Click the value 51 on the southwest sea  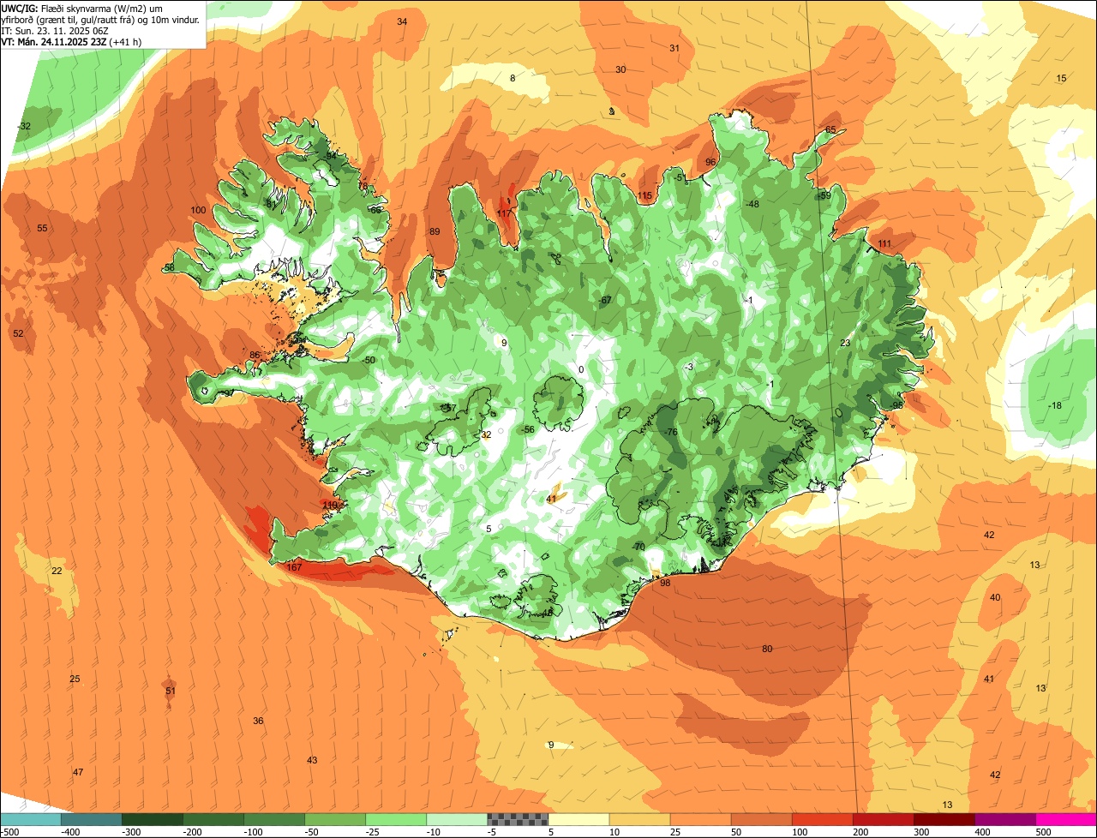(x=171, y=691)
